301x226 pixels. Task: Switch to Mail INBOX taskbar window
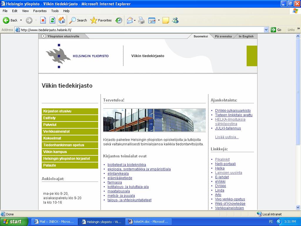(54, 222)
